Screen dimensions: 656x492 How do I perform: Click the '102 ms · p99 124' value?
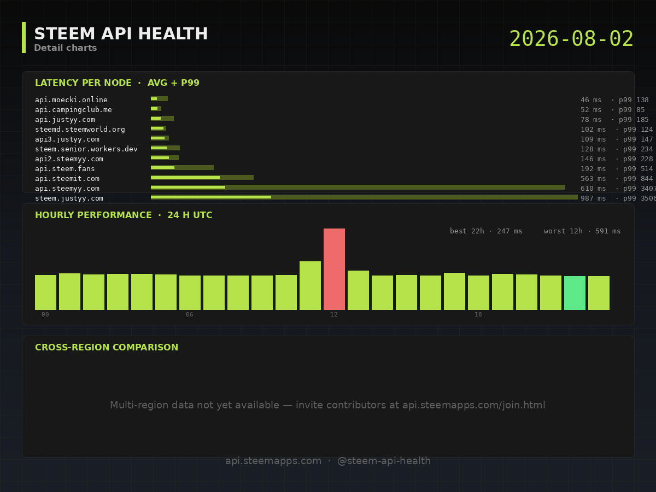point(617,130)
